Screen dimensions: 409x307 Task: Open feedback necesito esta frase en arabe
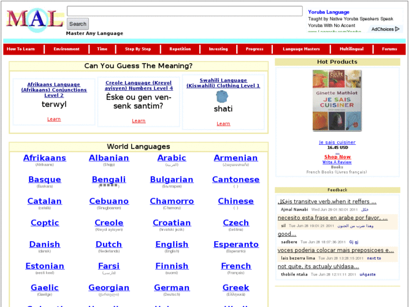pos(332,217)
